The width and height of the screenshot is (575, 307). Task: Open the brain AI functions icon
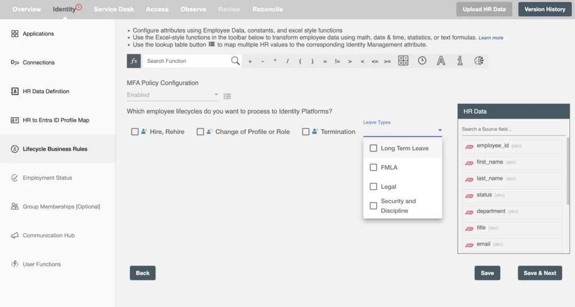[x=478, y=61]
